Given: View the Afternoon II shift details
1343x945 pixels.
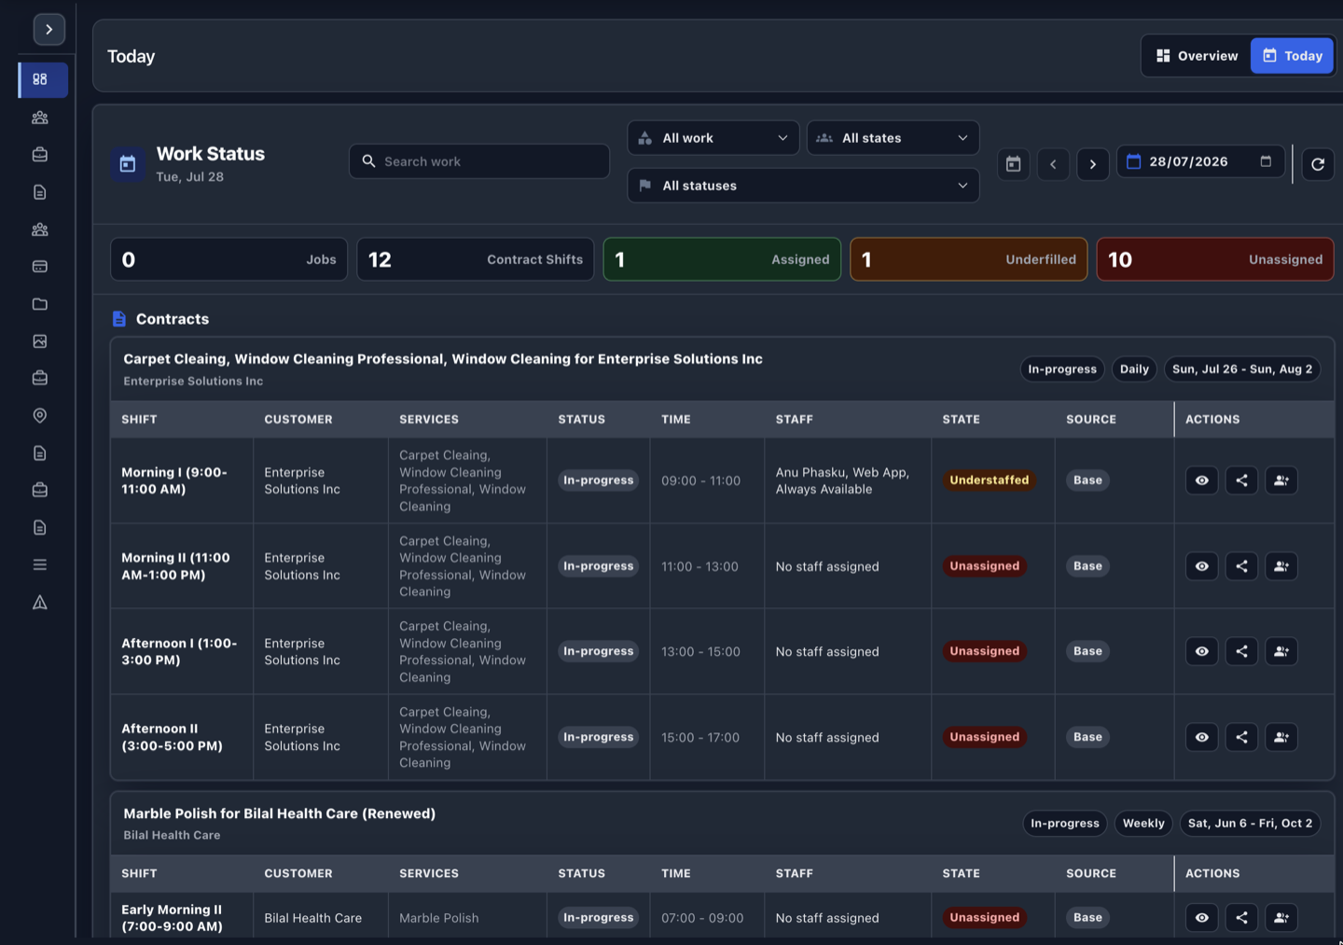Looking at the screenshot, I should point(1202,737).
